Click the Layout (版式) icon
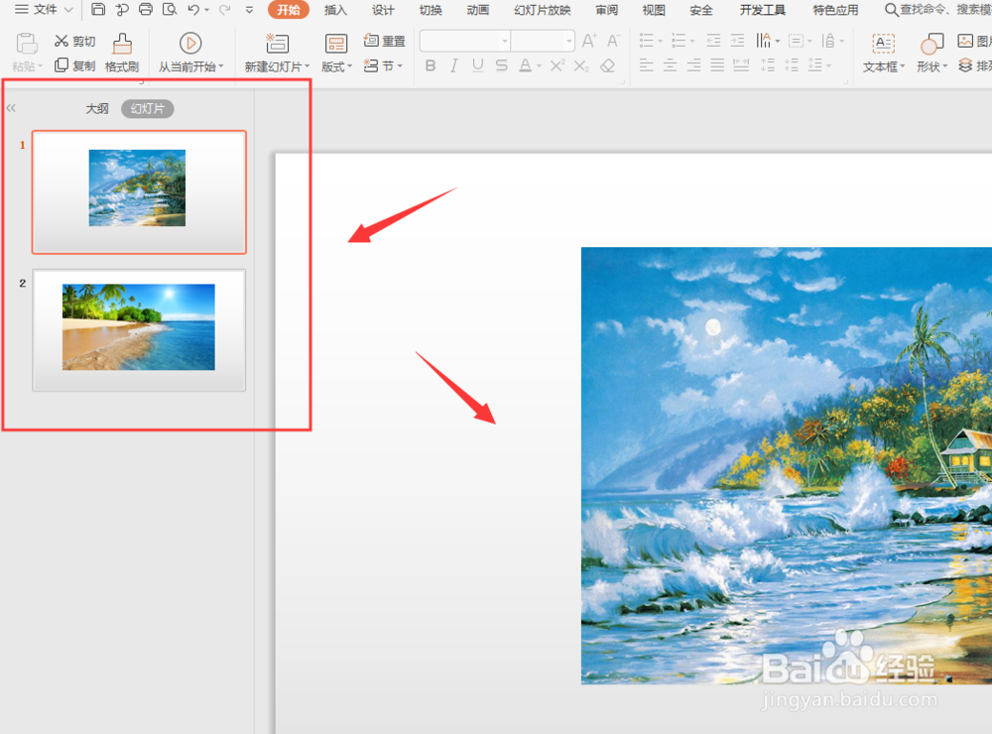 (x=336, y=43)
